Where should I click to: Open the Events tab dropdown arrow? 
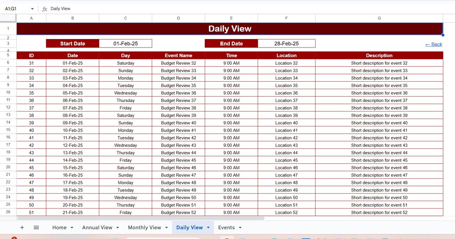pyautogui.click(x=240, y=228)
